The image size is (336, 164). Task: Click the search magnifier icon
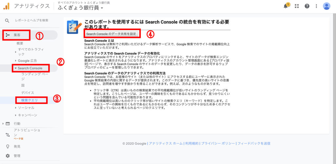click(7, 21)
